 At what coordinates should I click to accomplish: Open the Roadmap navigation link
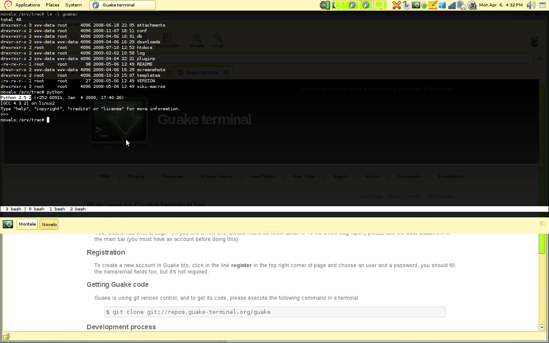[x=172, y=176]
